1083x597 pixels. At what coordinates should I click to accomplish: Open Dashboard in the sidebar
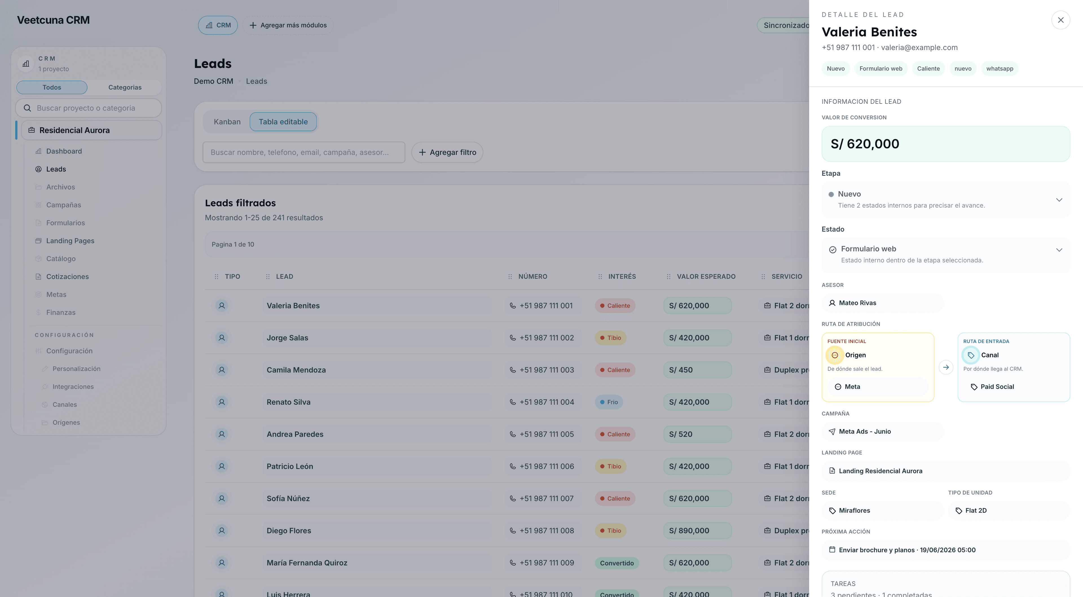click(64, 151)
